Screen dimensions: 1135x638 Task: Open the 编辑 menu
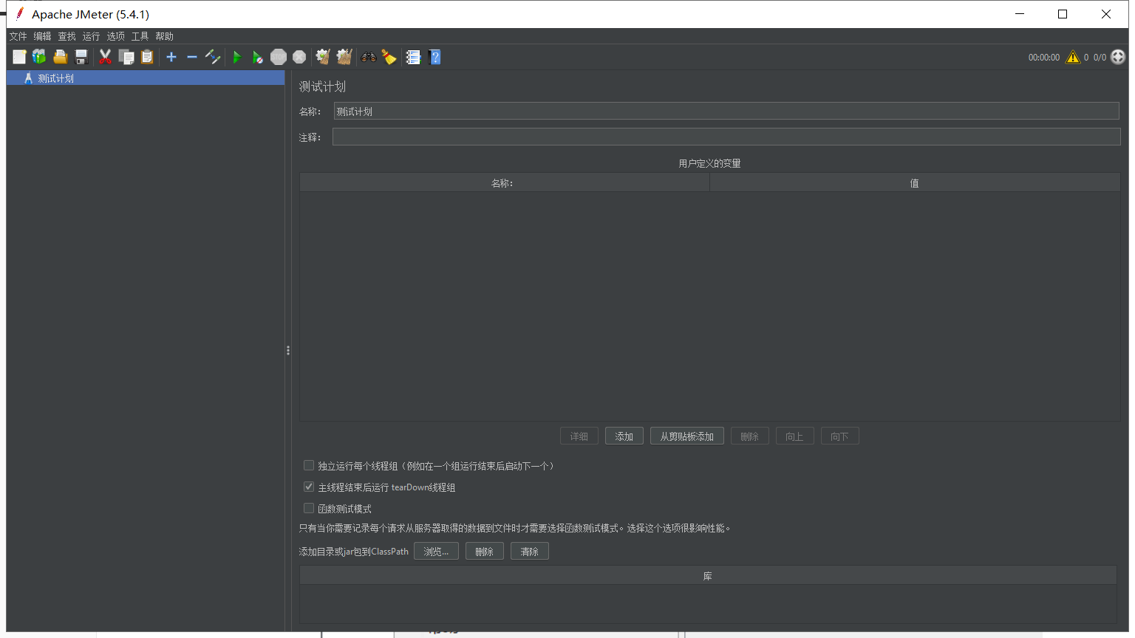(x=42, y=36)
